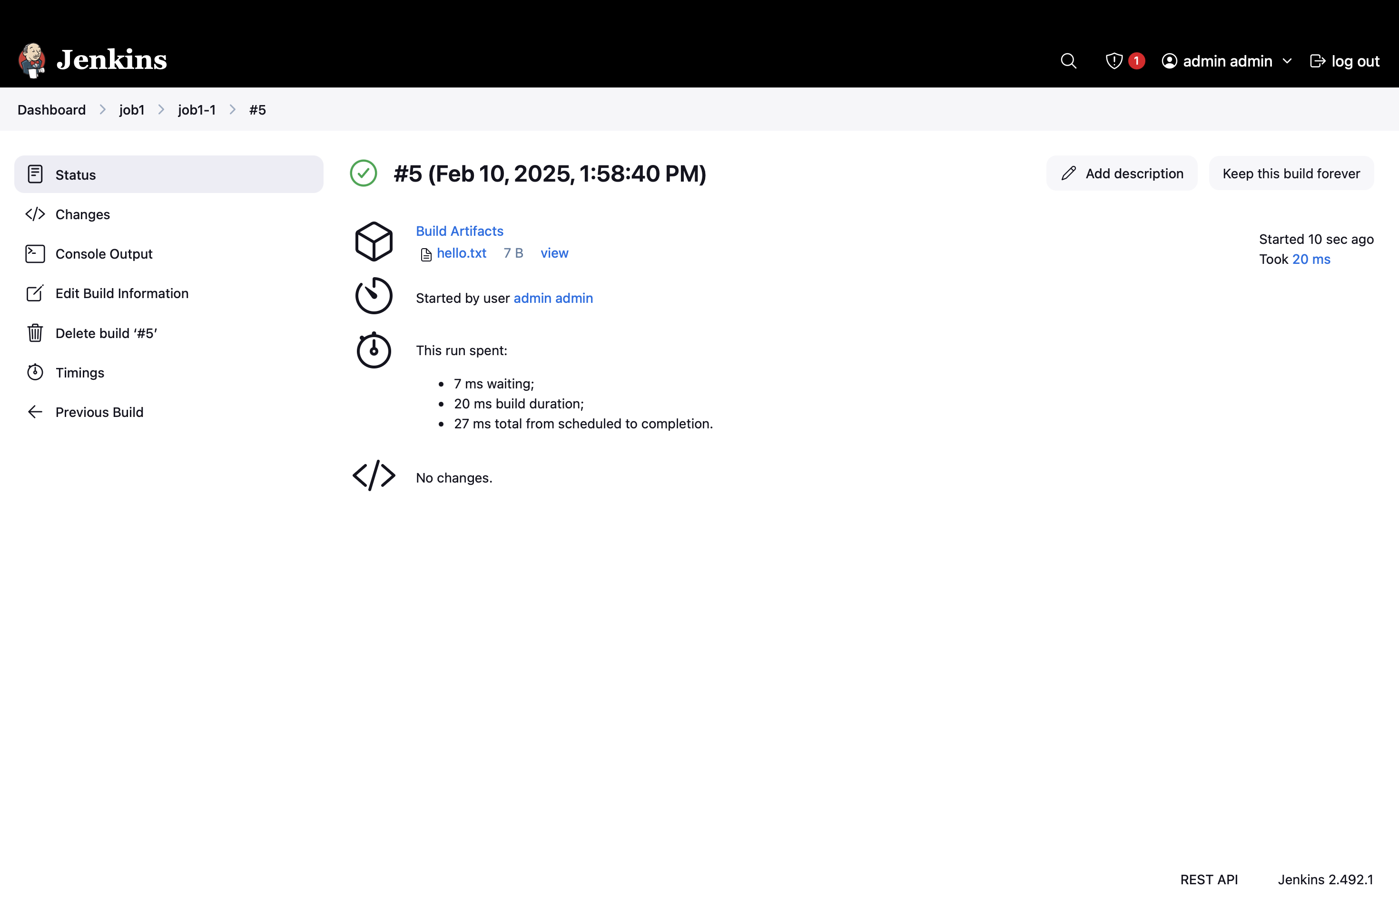
Task: Click the build title #5 (Feb 10, 2025, 1:58:40 PM)
Action: [550, 173]
